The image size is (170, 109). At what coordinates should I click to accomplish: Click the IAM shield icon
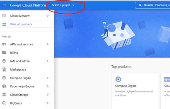point(4,61)
